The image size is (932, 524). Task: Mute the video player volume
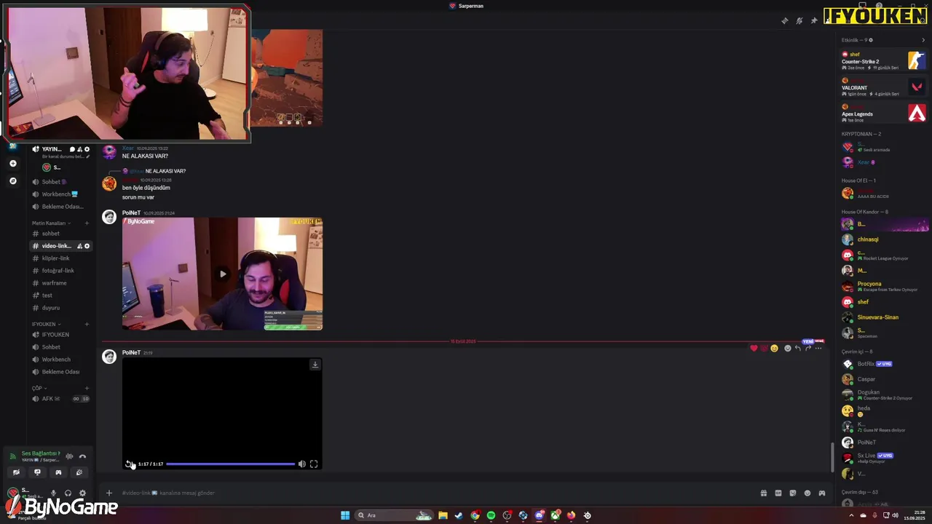(x=301, y=464)
